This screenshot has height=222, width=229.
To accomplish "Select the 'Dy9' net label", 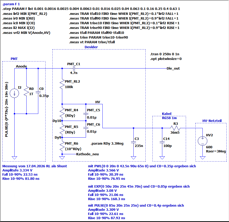I will point(58,137).
